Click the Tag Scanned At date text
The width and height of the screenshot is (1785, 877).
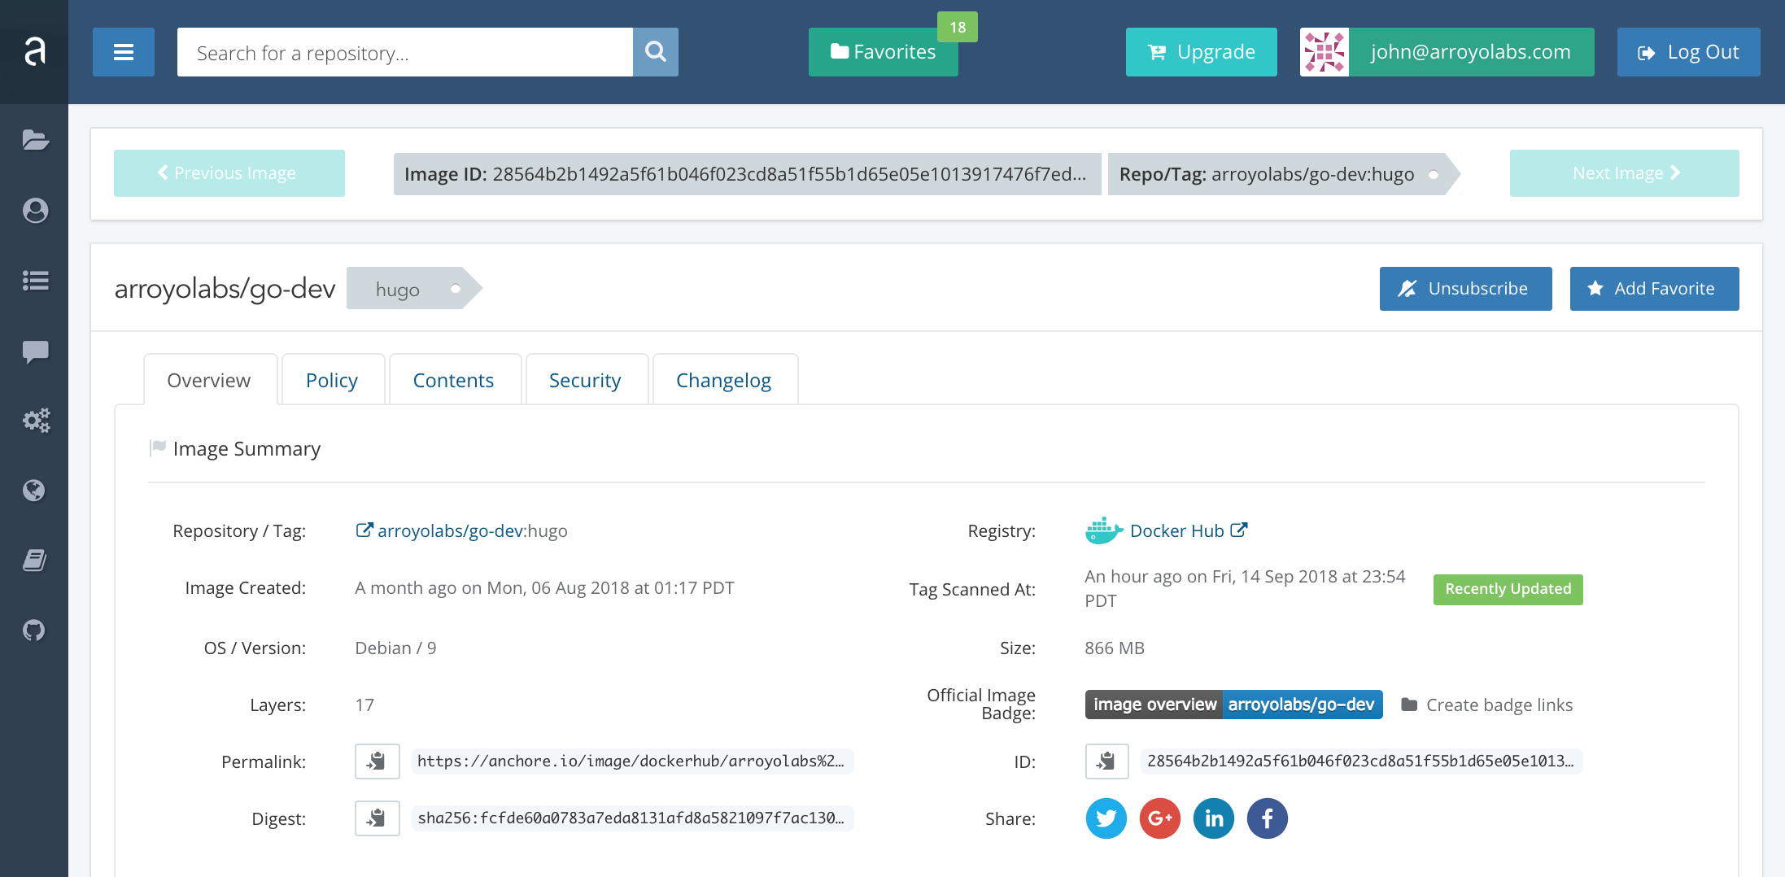point(1245,589)
